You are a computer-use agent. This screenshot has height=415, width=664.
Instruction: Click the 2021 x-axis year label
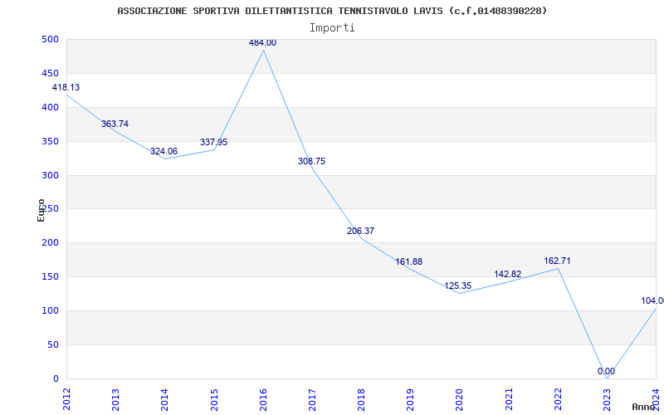(x=509, y=399)
